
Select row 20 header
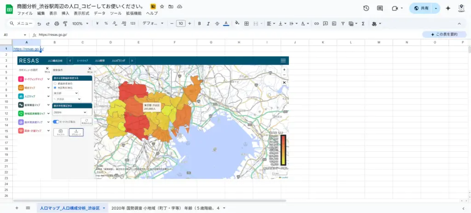pos(6,161)
